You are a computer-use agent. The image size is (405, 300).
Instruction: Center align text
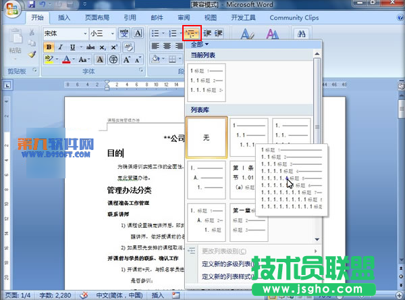click(167, 46)
